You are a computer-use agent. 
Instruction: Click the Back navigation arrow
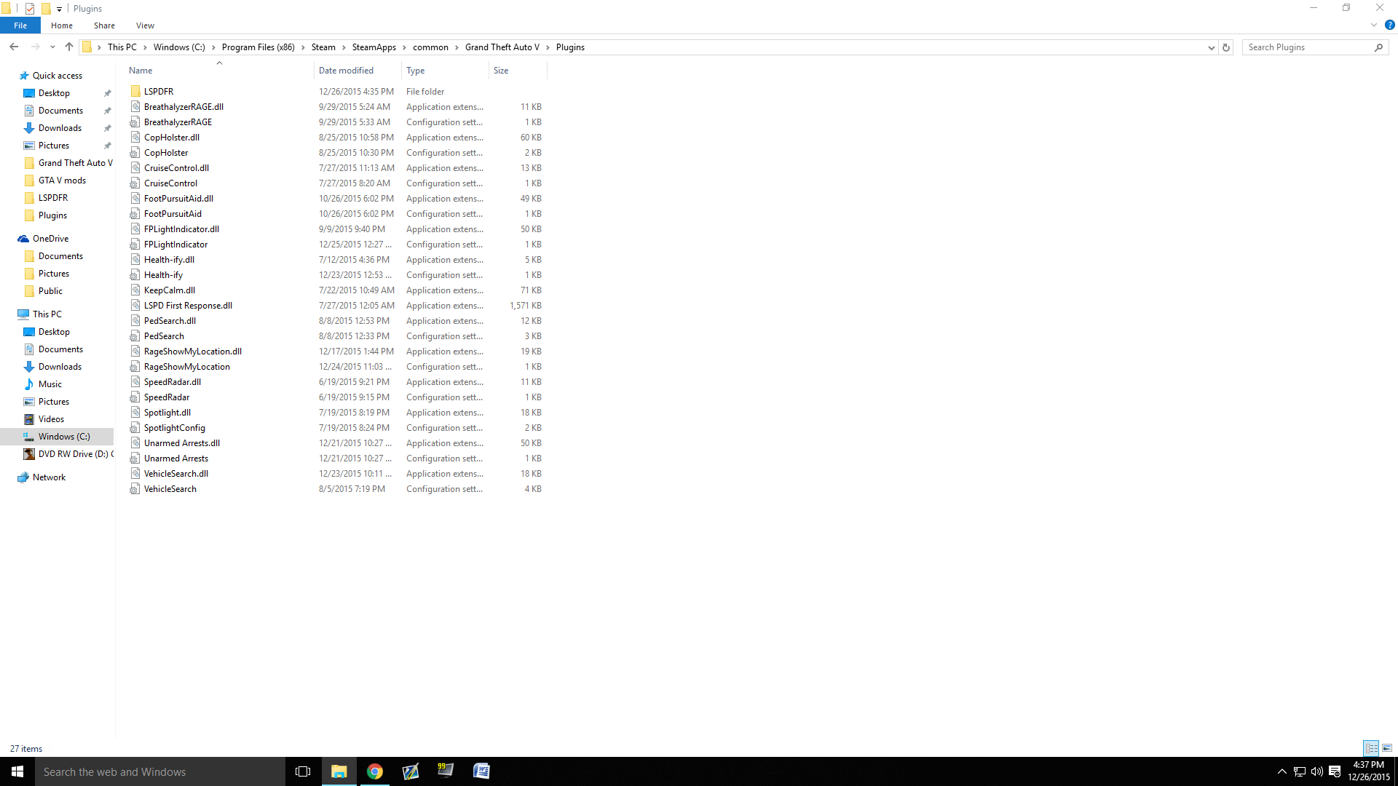(x=14, y=47)
